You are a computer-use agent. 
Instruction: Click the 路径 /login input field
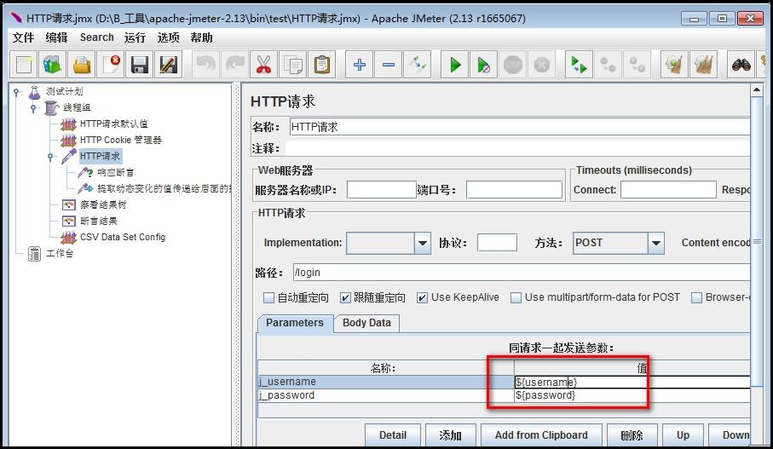click(x=521, y=273)
